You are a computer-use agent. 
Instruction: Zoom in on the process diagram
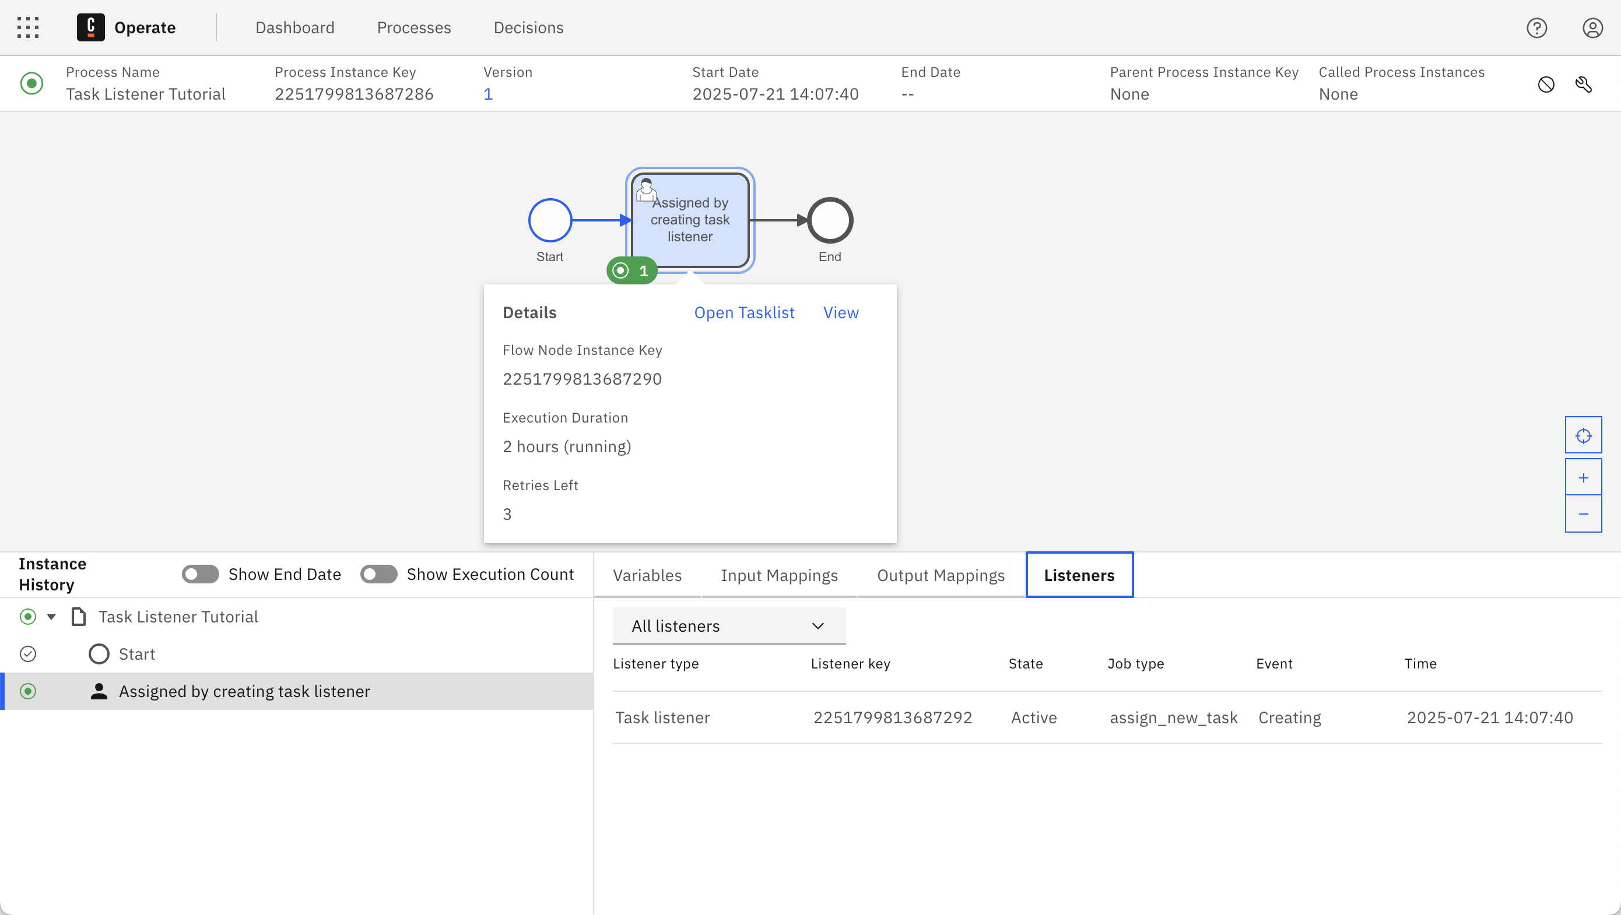(x=1584, y=477)
